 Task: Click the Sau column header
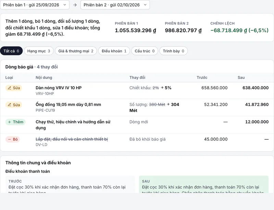[241, 78]
